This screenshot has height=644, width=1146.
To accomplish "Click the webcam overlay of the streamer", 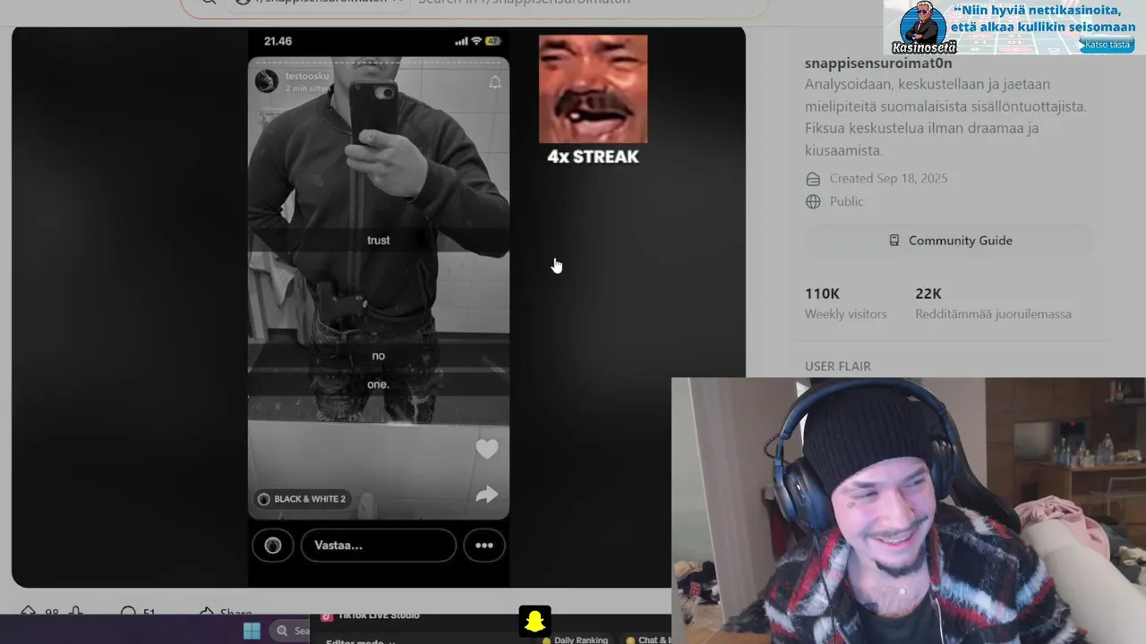I will tap(909, 511).
